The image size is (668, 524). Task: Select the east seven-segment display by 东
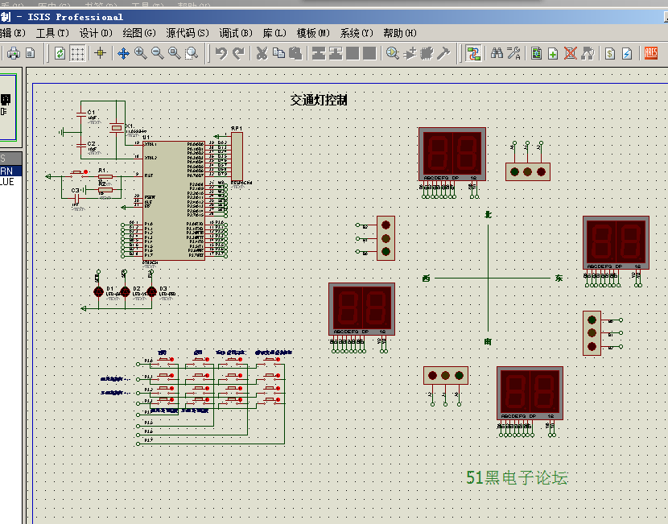click(616, 243)
